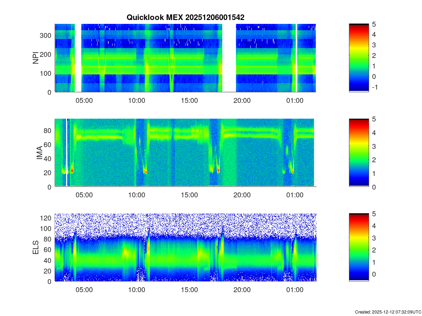422x316 pixels.
Task: Click the Created timestamp text at bottom right
Action: [388, 312]
